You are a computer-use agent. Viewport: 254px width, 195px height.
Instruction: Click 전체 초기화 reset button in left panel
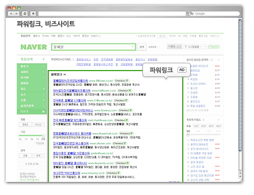click(32, 164)
